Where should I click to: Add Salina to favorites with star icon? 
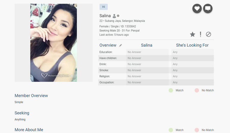click(x=192, y=34)
